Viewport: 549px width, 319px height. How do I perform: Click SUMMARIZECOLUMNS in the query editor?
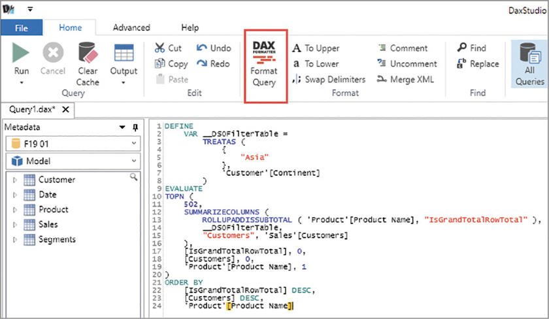(222, 212)
